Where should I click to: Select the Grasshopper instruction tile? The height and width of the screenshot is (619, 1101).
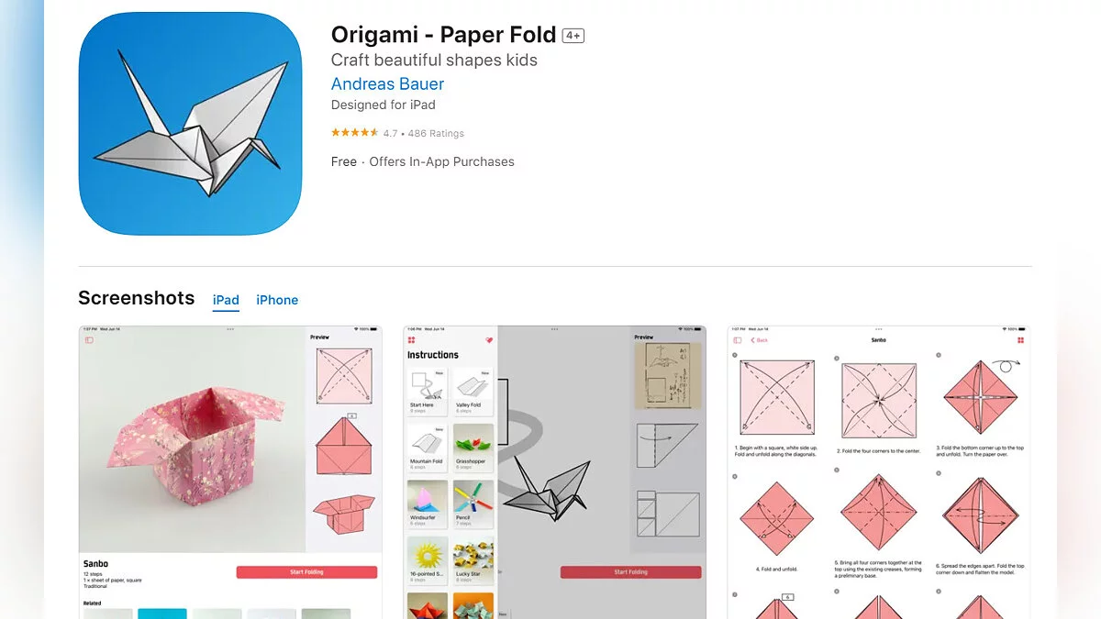(x=473, y=447)
